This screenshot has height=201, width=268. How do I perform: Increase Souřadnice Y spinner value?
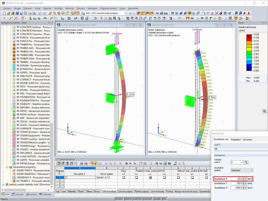pos(243,183)
